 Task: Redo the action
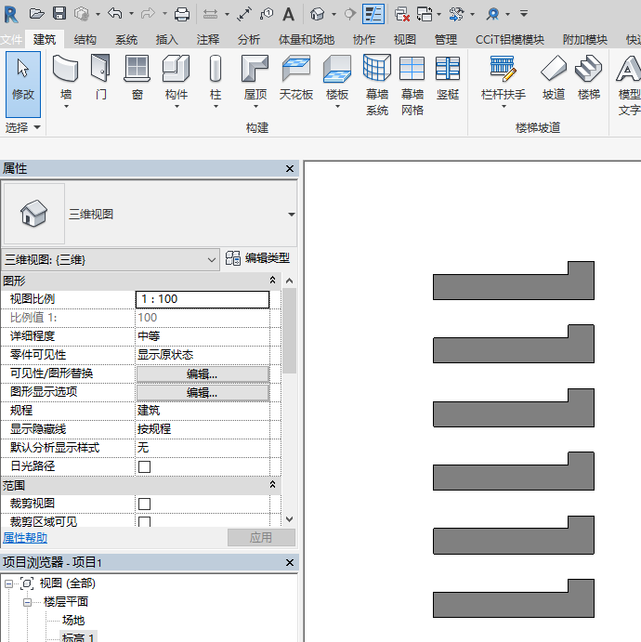148,14
